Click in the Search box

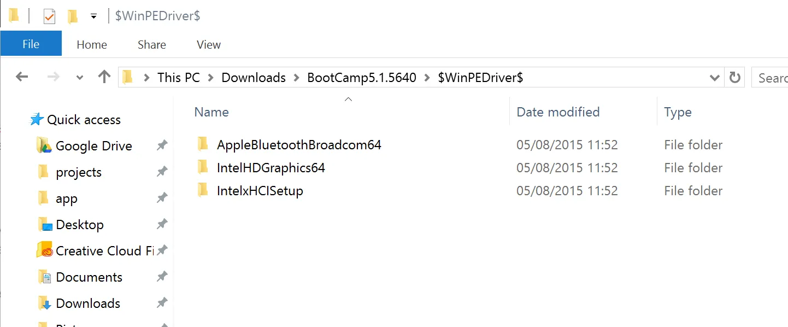[772, 78]
